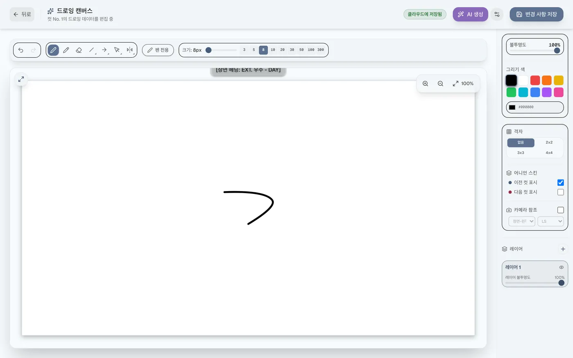Select the 레이어 1 layer name

513,267
